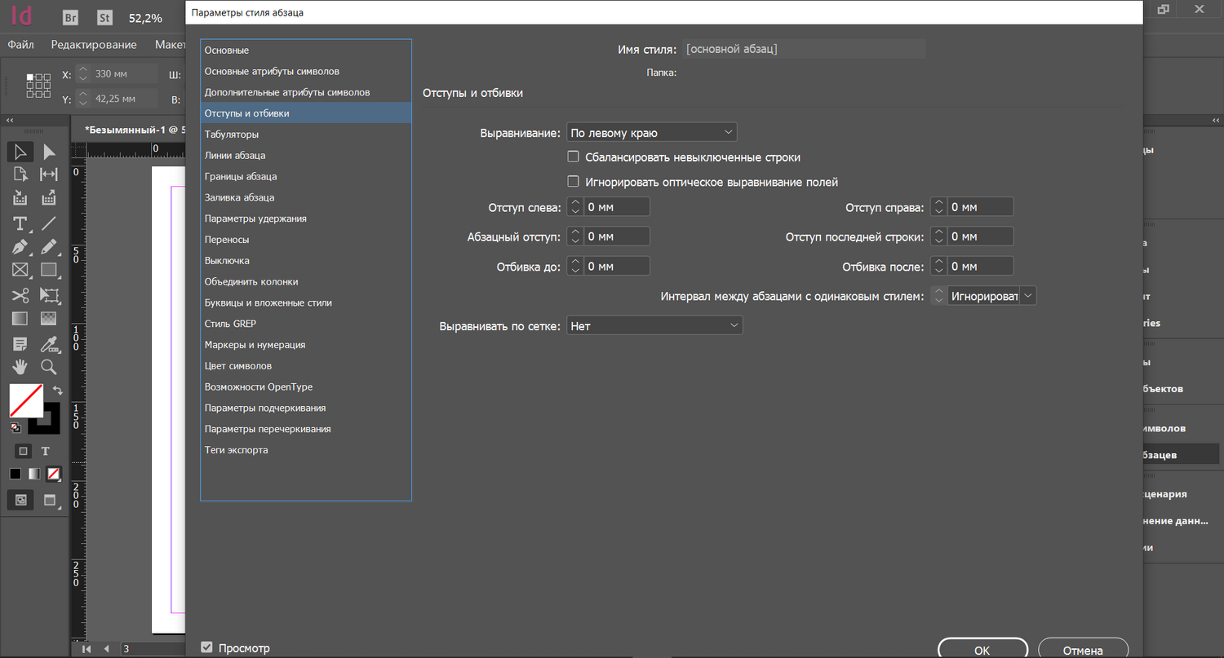The height and width of the screenshot is (658, 1224).
Task: Click the Fill color swatch in toolbar
Action: tap(25, 400)
